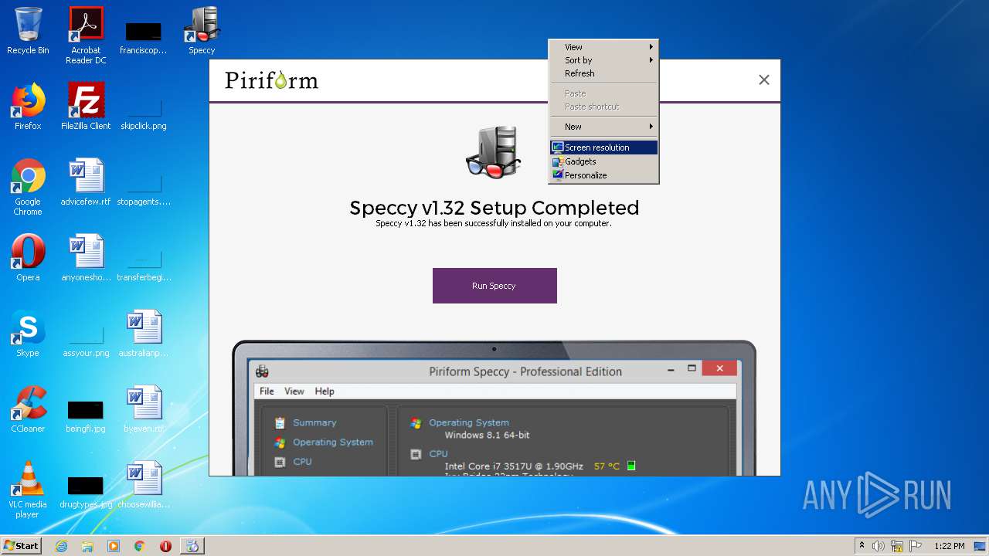Select the Speccy desktop shortcut
This screenshot has width=989, height=556.
coord(202,31)
